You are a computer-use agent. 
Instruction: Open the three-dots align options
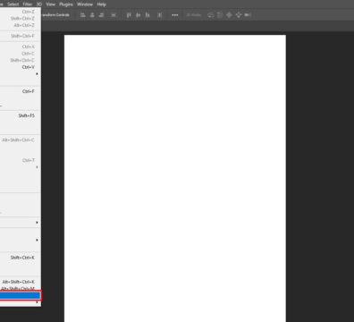[x=175, y=15]
